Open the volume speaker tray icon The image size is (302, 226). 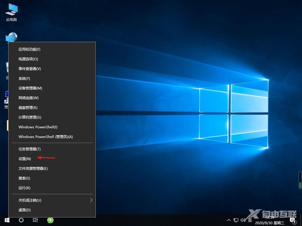click(x=243, y=220)
